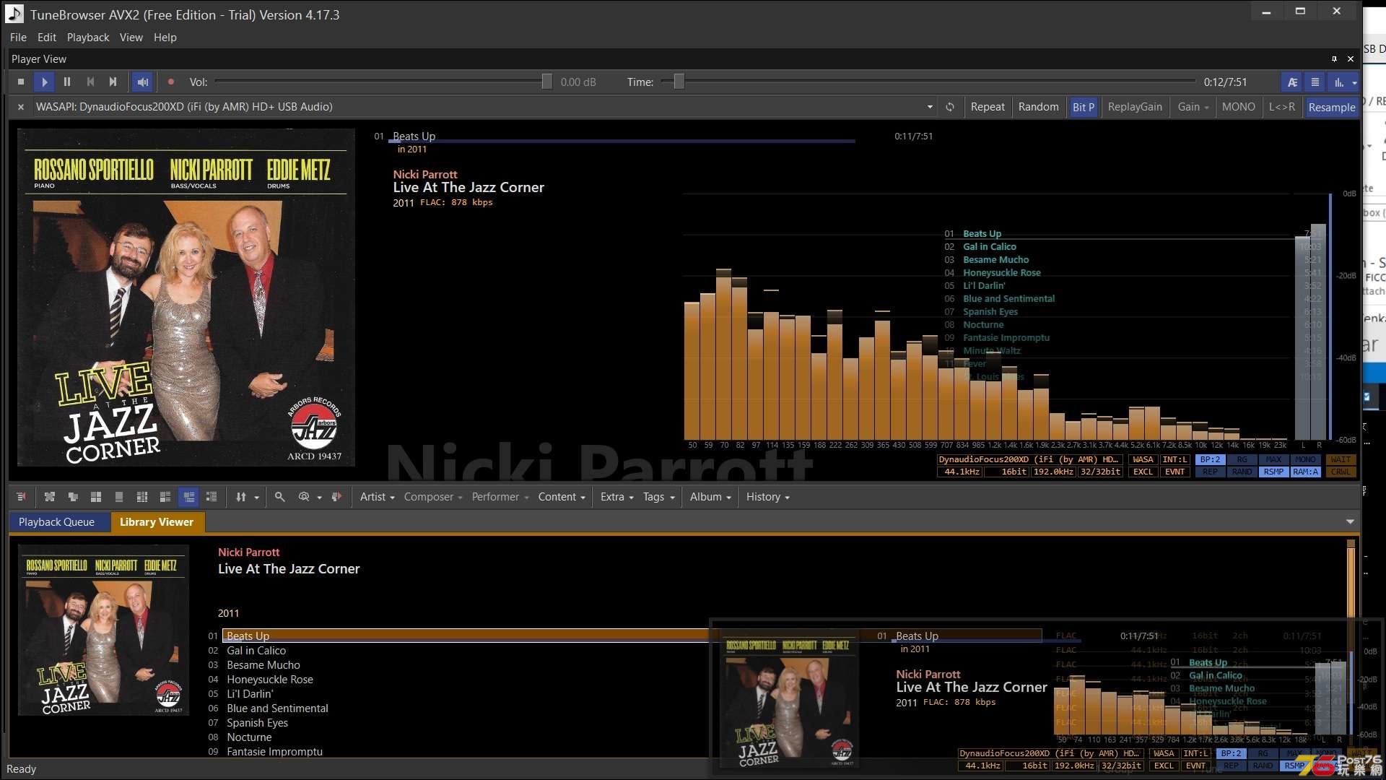Select the four-tile grid view icon
The image size is (1386, 780).
coord(96,497)
